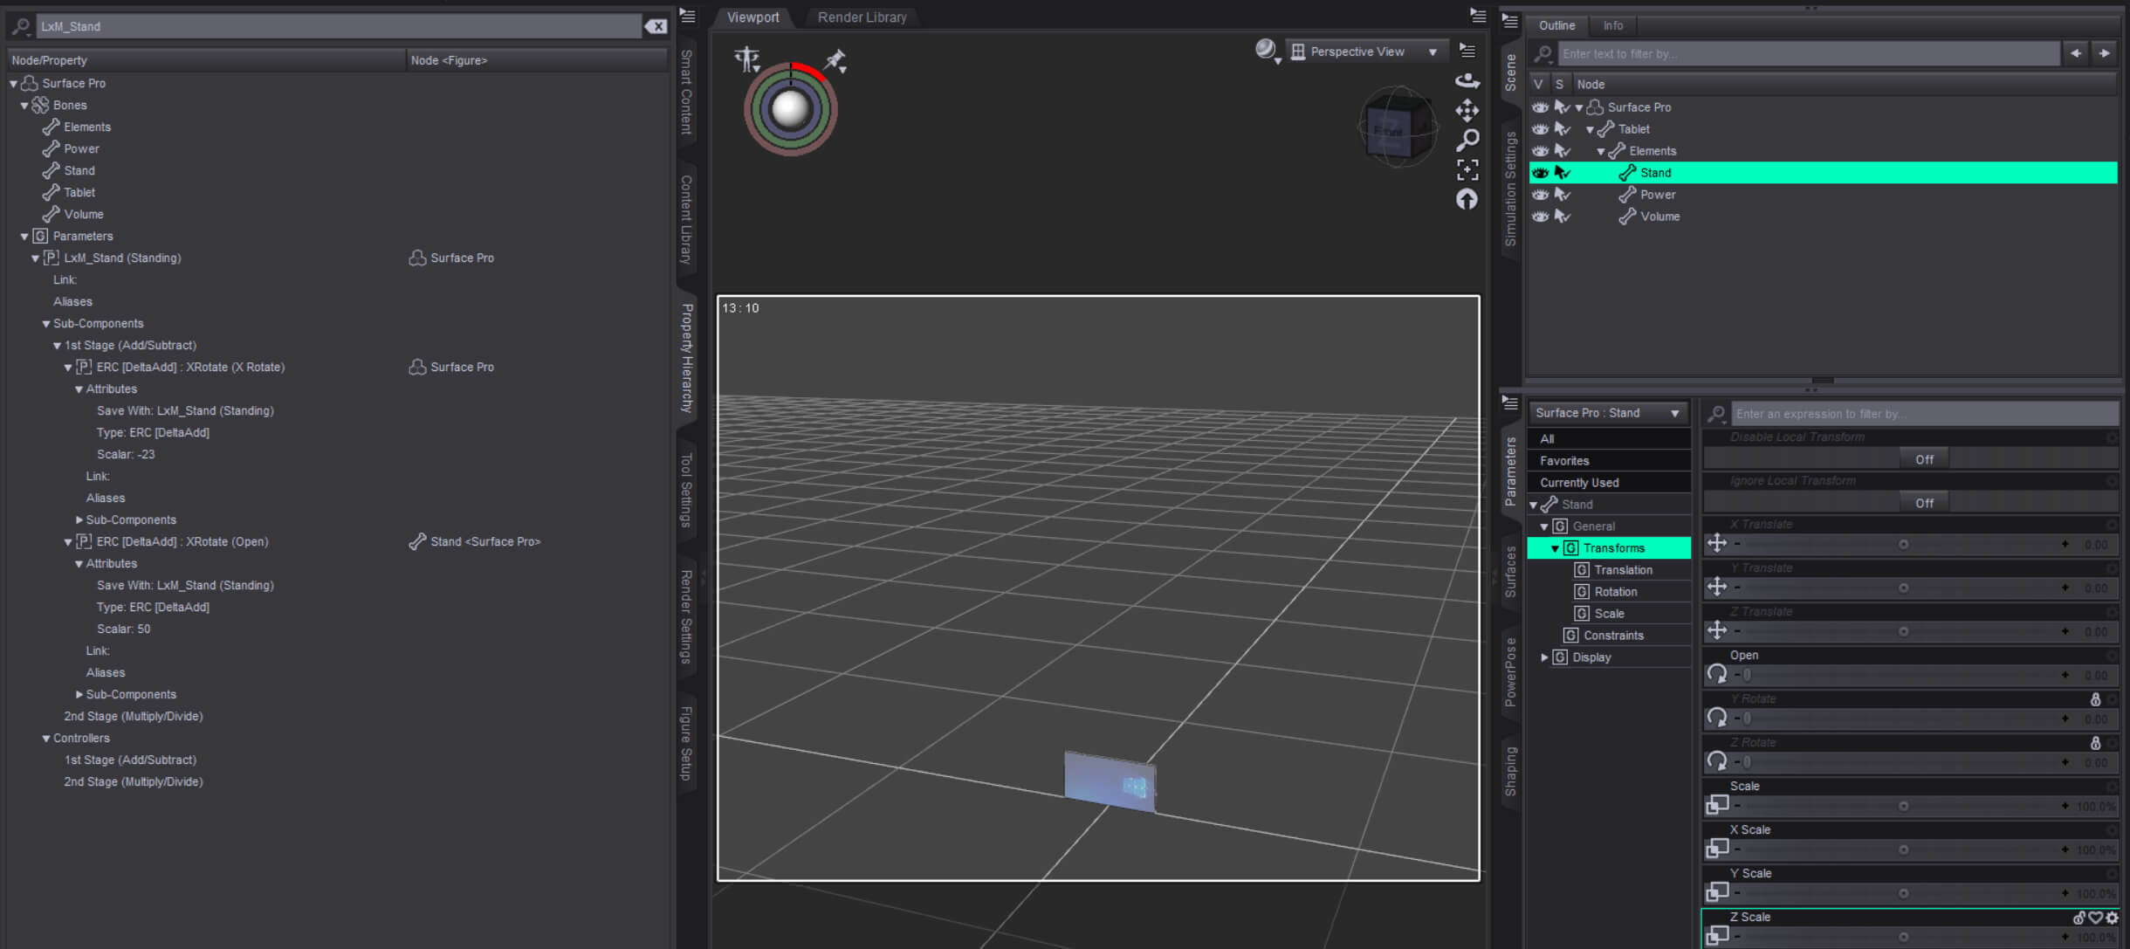Switch to the Render Library tab
Screen dimensions: 2130x949
(862, 17)
